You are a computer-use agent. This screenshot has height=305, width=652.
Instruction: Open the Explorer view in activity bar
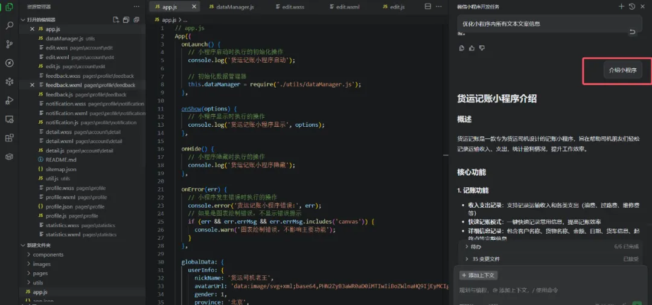coord(9,7)
